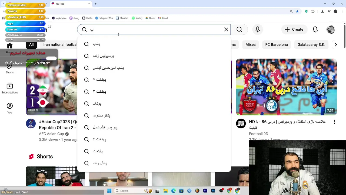Open Microsoft Store from the taskbar
346x195 pixels.
point(181,191)
